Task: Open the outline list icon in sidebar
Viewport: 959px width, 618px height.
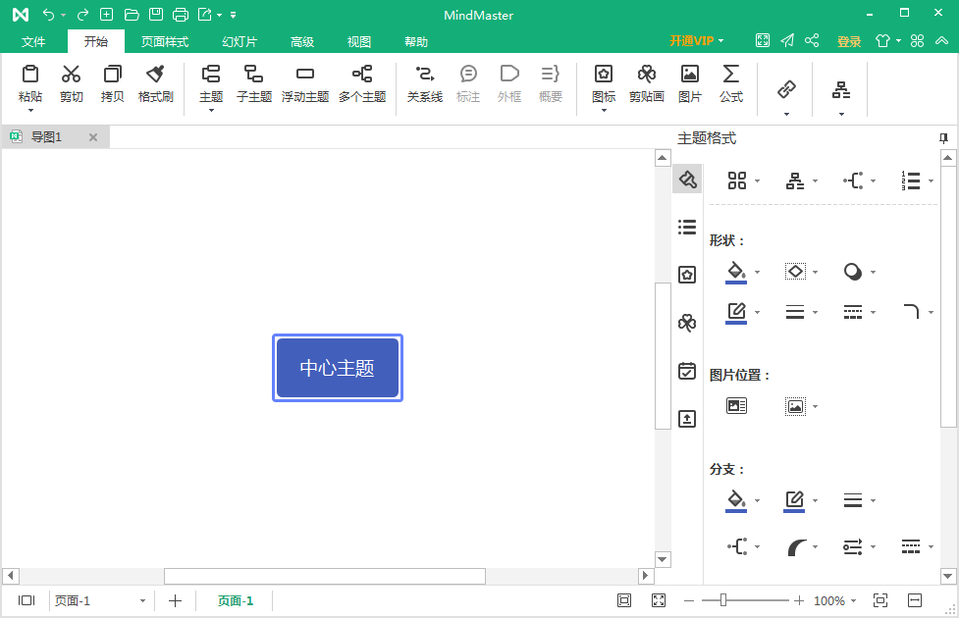Action: coord(687,228)
